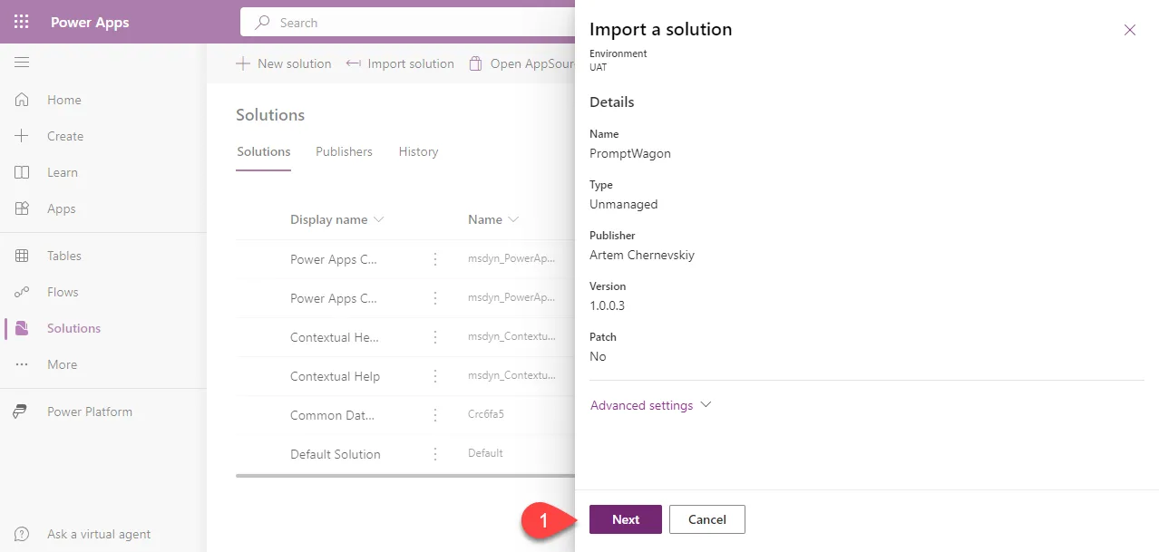The image size is (1159, 552).
Task: Open the app launcher waffle icon
Action: [22, 22]
